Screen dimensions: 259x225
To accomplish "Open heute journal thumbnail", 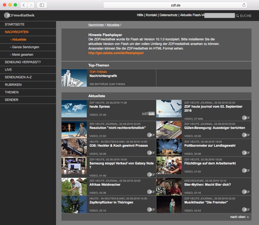I will tap(169, 108).
